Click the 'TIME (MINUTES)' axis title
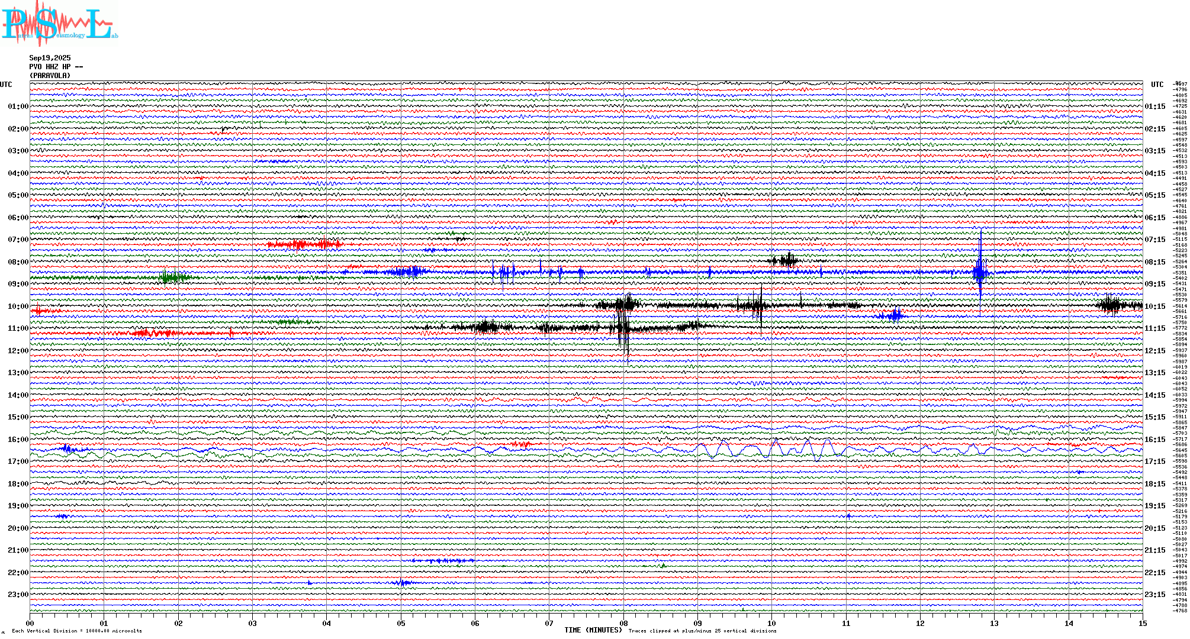 (593, 630)
